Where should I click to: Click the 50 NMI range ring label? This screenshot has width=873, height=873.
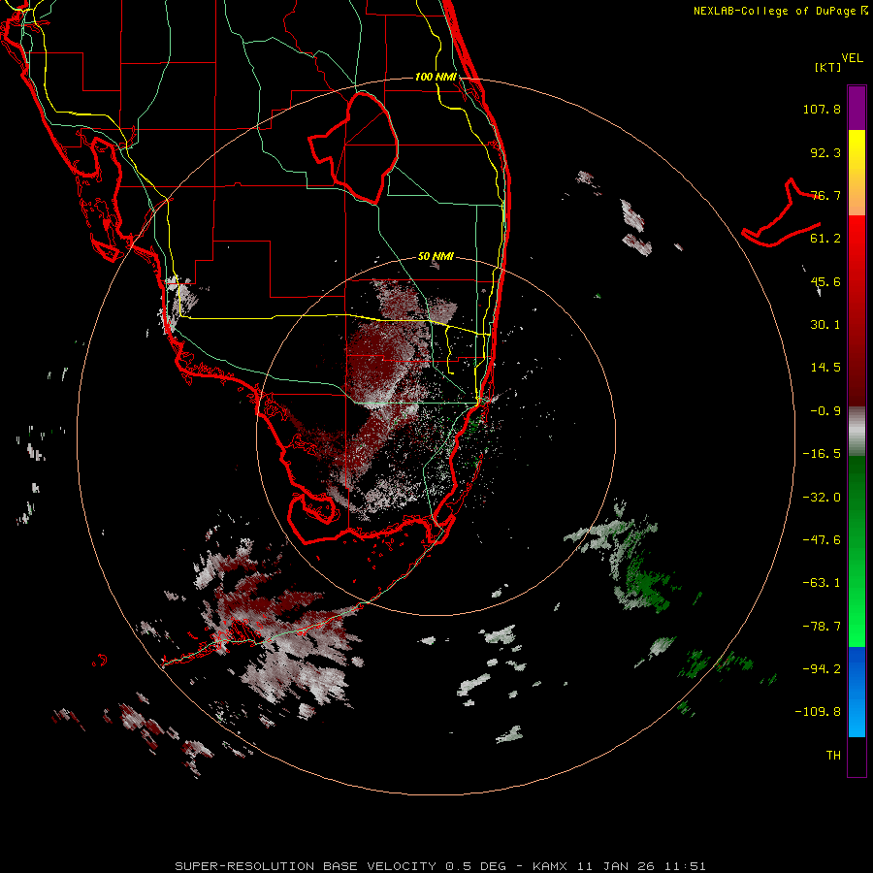pyautogui.click(x=436, y=257)
